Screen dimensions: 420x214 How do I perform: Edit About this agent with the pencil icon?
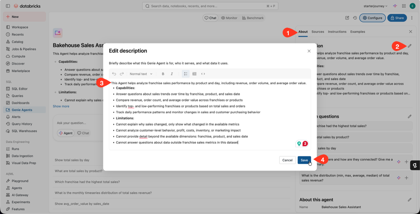click(410, 200)
